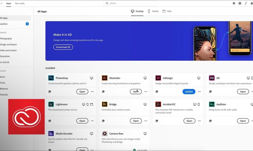Open the Camera Raw plugin icon

click(x=104, y=134)
